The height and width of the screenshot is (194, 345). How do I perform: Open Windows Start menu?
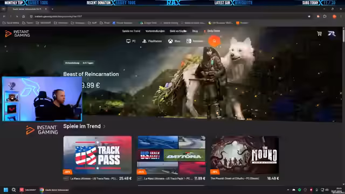(6, 190)
